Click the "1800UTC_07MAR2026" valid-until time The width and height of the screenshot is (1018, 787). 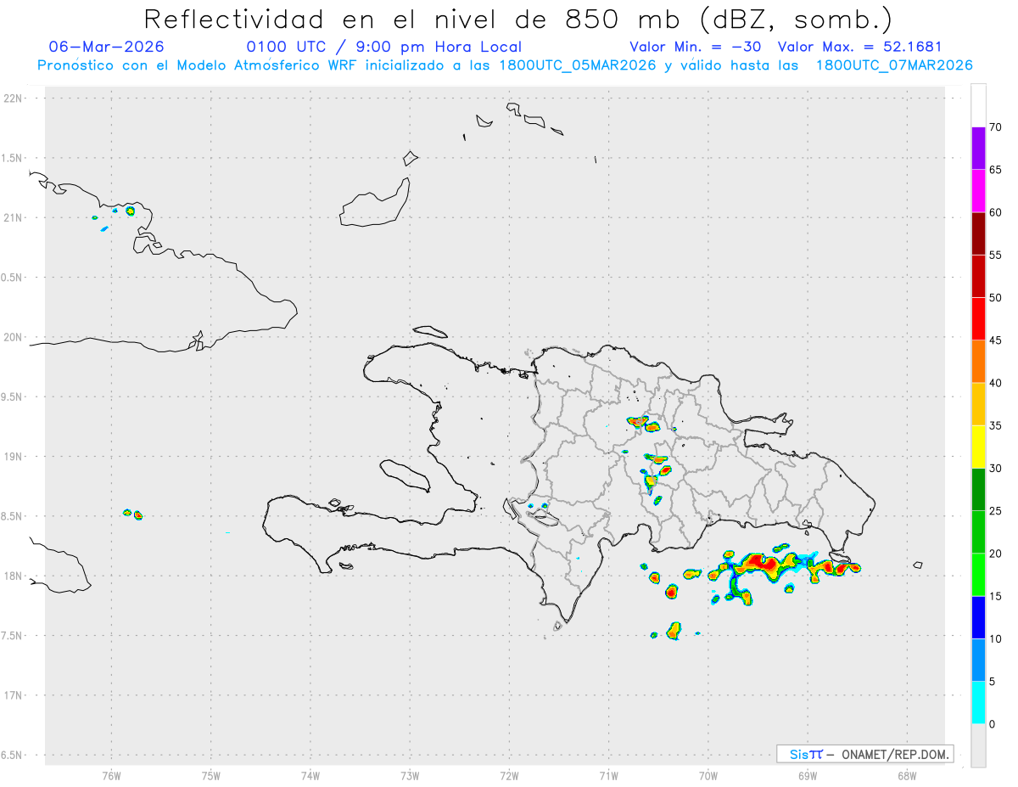coord(894,65)
